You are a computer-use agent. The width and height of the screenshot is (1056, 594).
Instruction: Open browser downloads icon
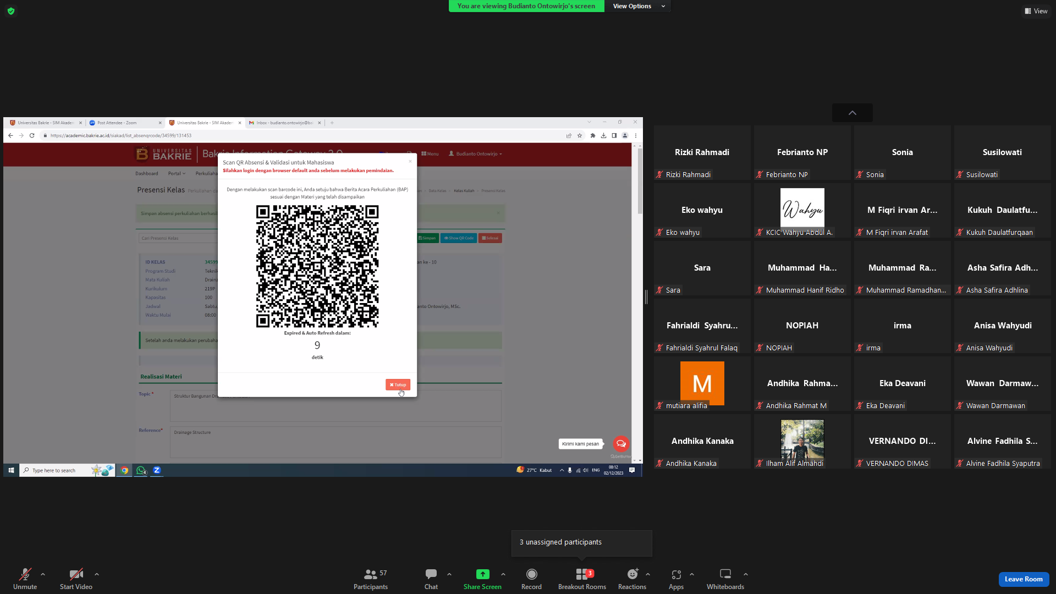[603, 135]
